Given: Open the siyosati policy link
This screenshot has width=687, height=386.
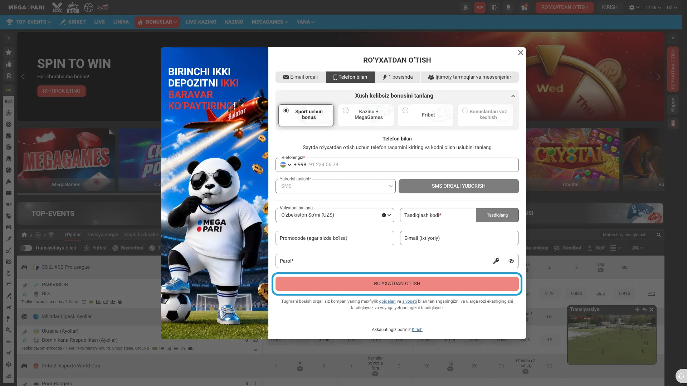Looking at the screenshot, I should click(409, 302).
